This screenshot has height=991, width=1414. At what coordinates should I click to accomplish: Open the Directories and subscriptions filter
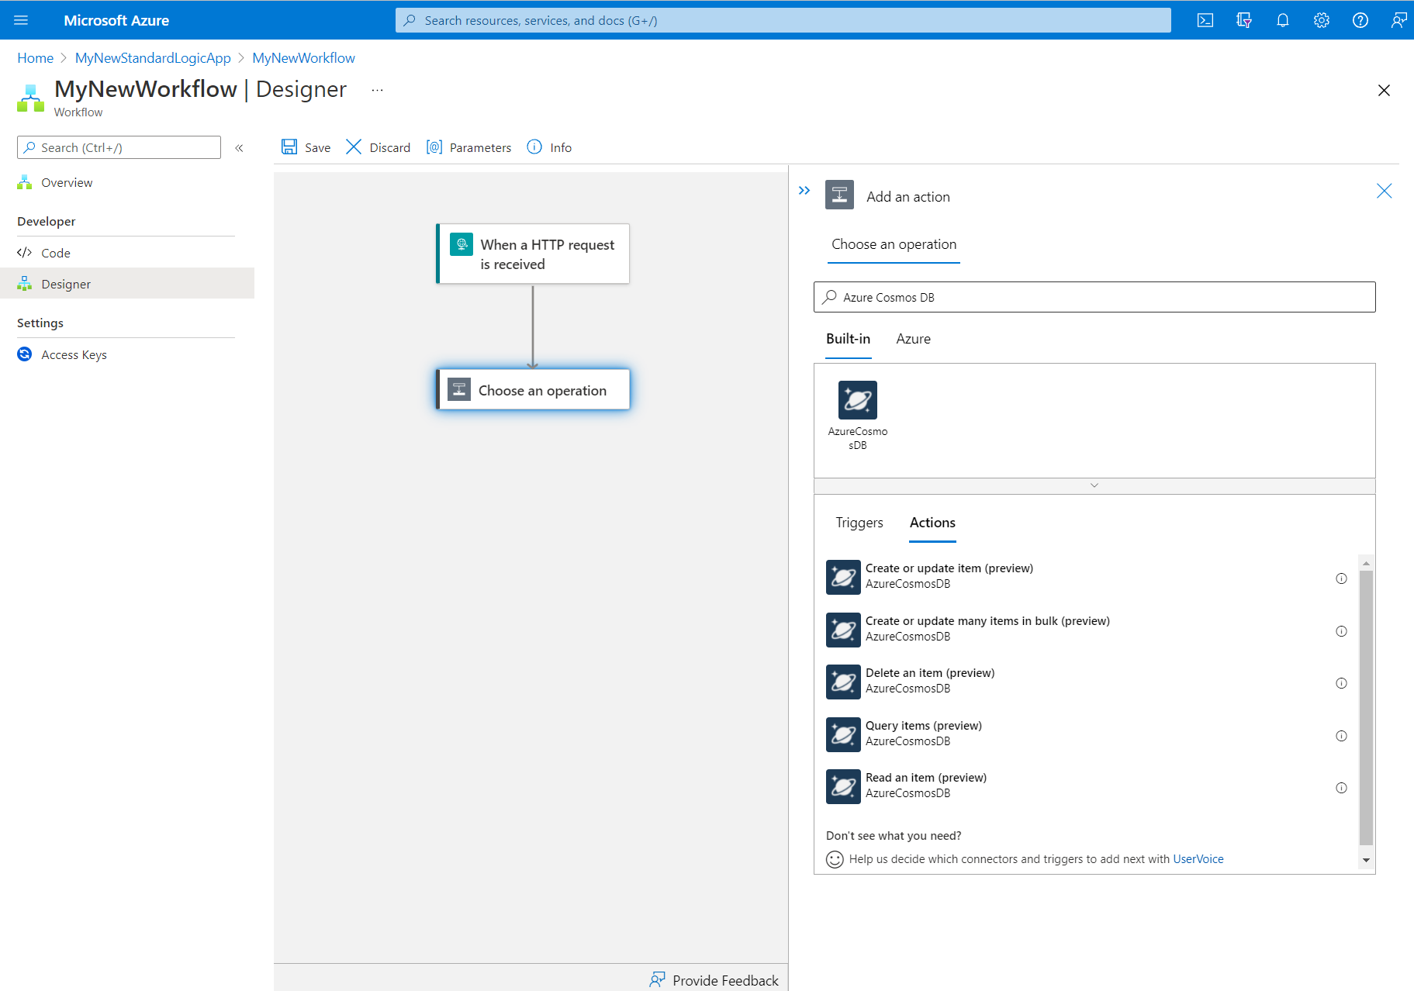tap(1244, 20)
